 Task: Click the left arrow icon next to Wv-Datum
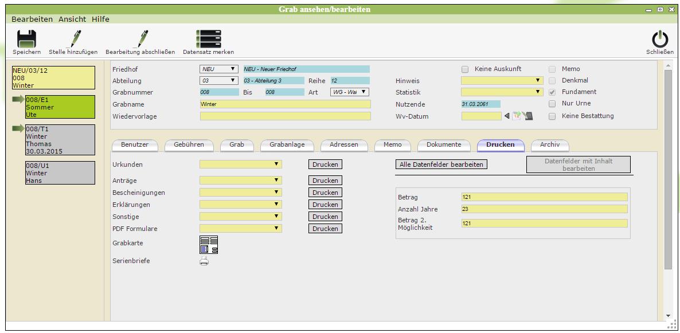pos(507,116)
